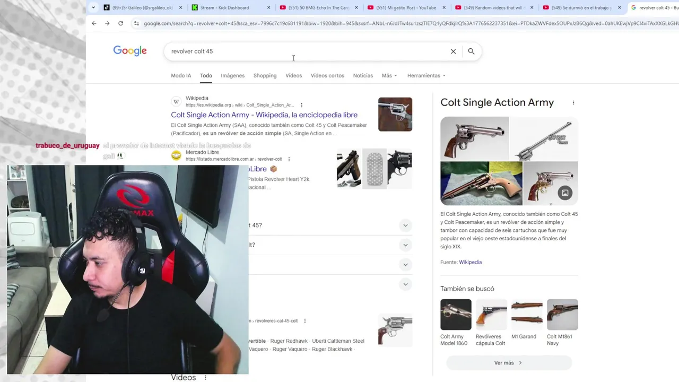Open the Colt Army Model 1860 suggestion
679x382 pixels.
[456, 323]
